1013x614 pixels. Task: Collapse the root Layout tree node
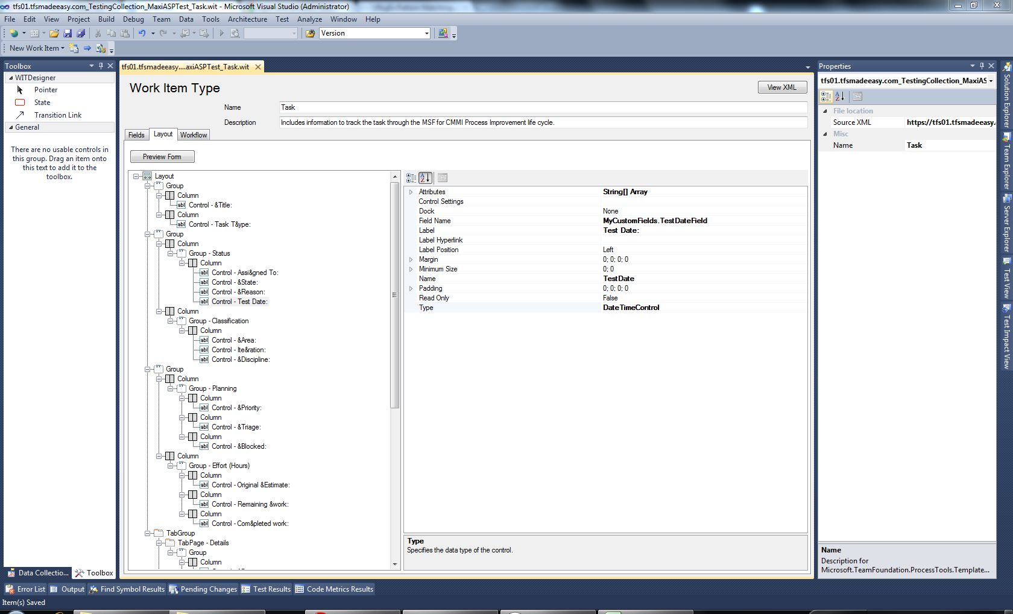pyautogui.click(x=136, y=176)
